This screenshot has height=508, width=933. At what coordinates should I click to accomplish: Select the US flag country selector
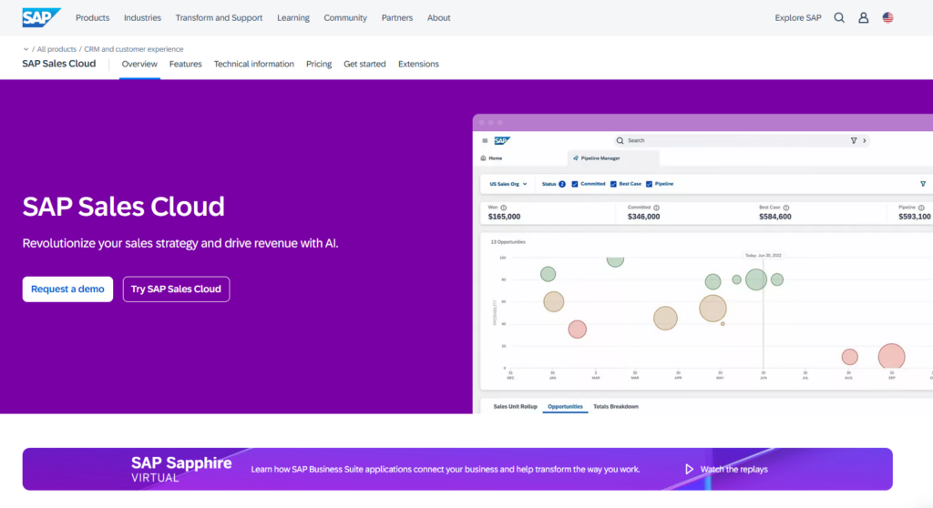tap(887, 18)
